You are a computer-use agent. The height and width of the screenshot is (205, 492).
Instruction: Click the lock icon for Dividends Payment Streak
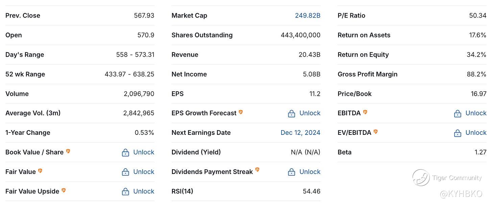pyautogui.click(x=292, y=172)
